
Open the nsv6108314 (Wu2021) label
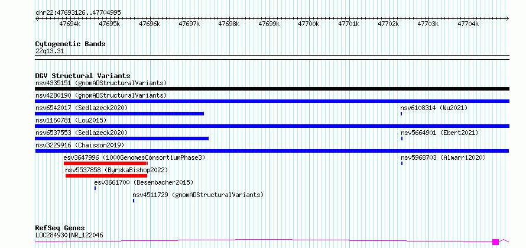[x=434, y=108]
